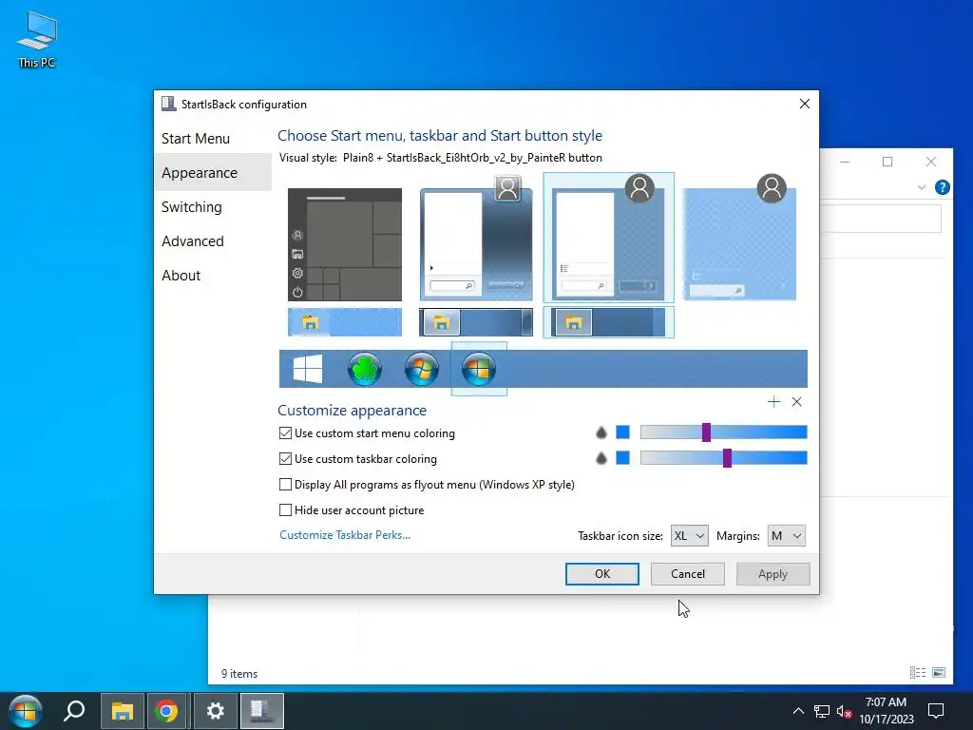
Task: Select the Windows 10 taskbar style thumbnail
Action: [x=344, y=322]
